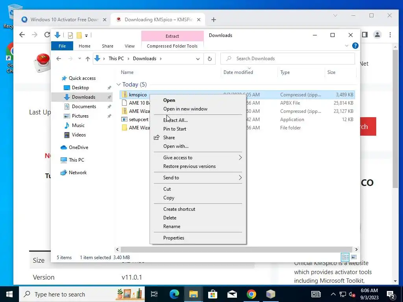403x302 pixels.
Task: Open the File ribbon tab
Action: 62,46
